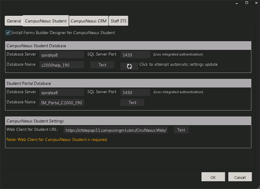Edit CampusNexus Student Database SQL Server Port

pos(135,55)
